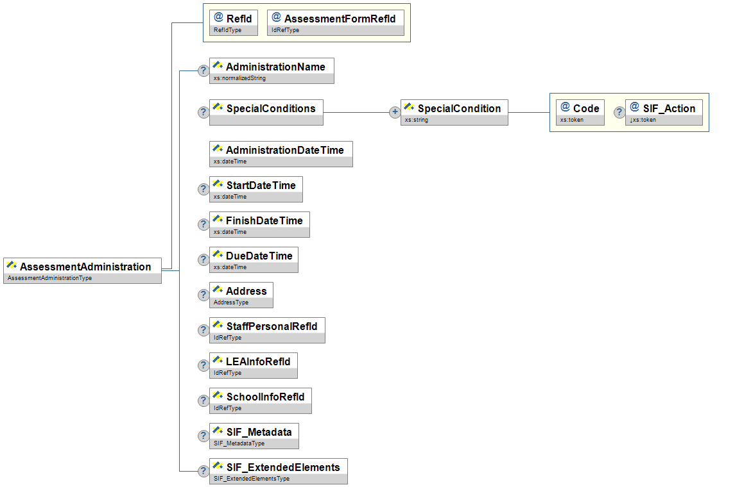Click the StaffPersonalRefId element box
The image size is (735, 487).
coord(267,330)
